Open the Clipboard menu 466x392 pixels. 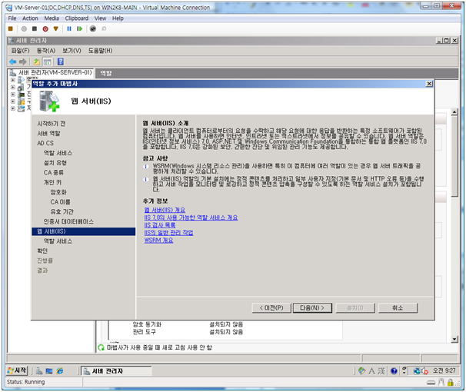click(x=77, y=18)
